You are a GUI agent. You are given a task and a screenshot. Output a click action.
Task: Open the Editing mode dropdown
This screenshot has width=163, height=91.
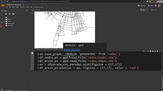[154, 10]
